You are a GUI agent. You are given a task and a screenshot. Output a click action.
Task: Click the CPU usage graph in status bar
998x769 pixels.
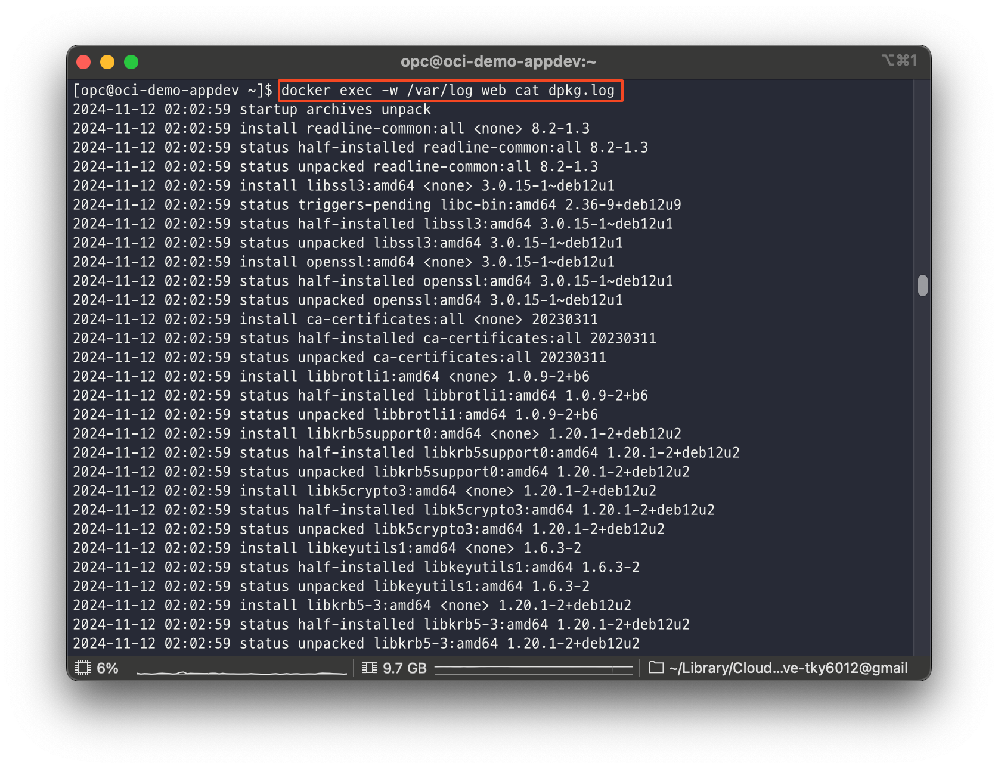241,671
